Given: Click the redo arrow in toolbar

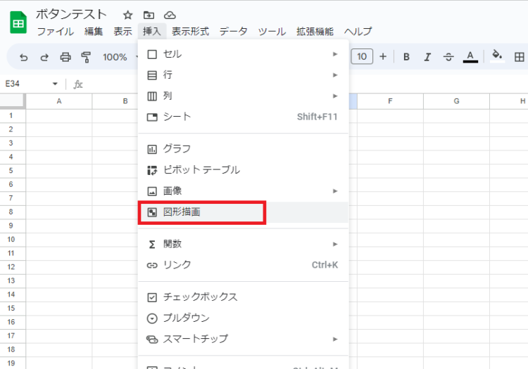Looking at the screenshot, I should (44, 57).
